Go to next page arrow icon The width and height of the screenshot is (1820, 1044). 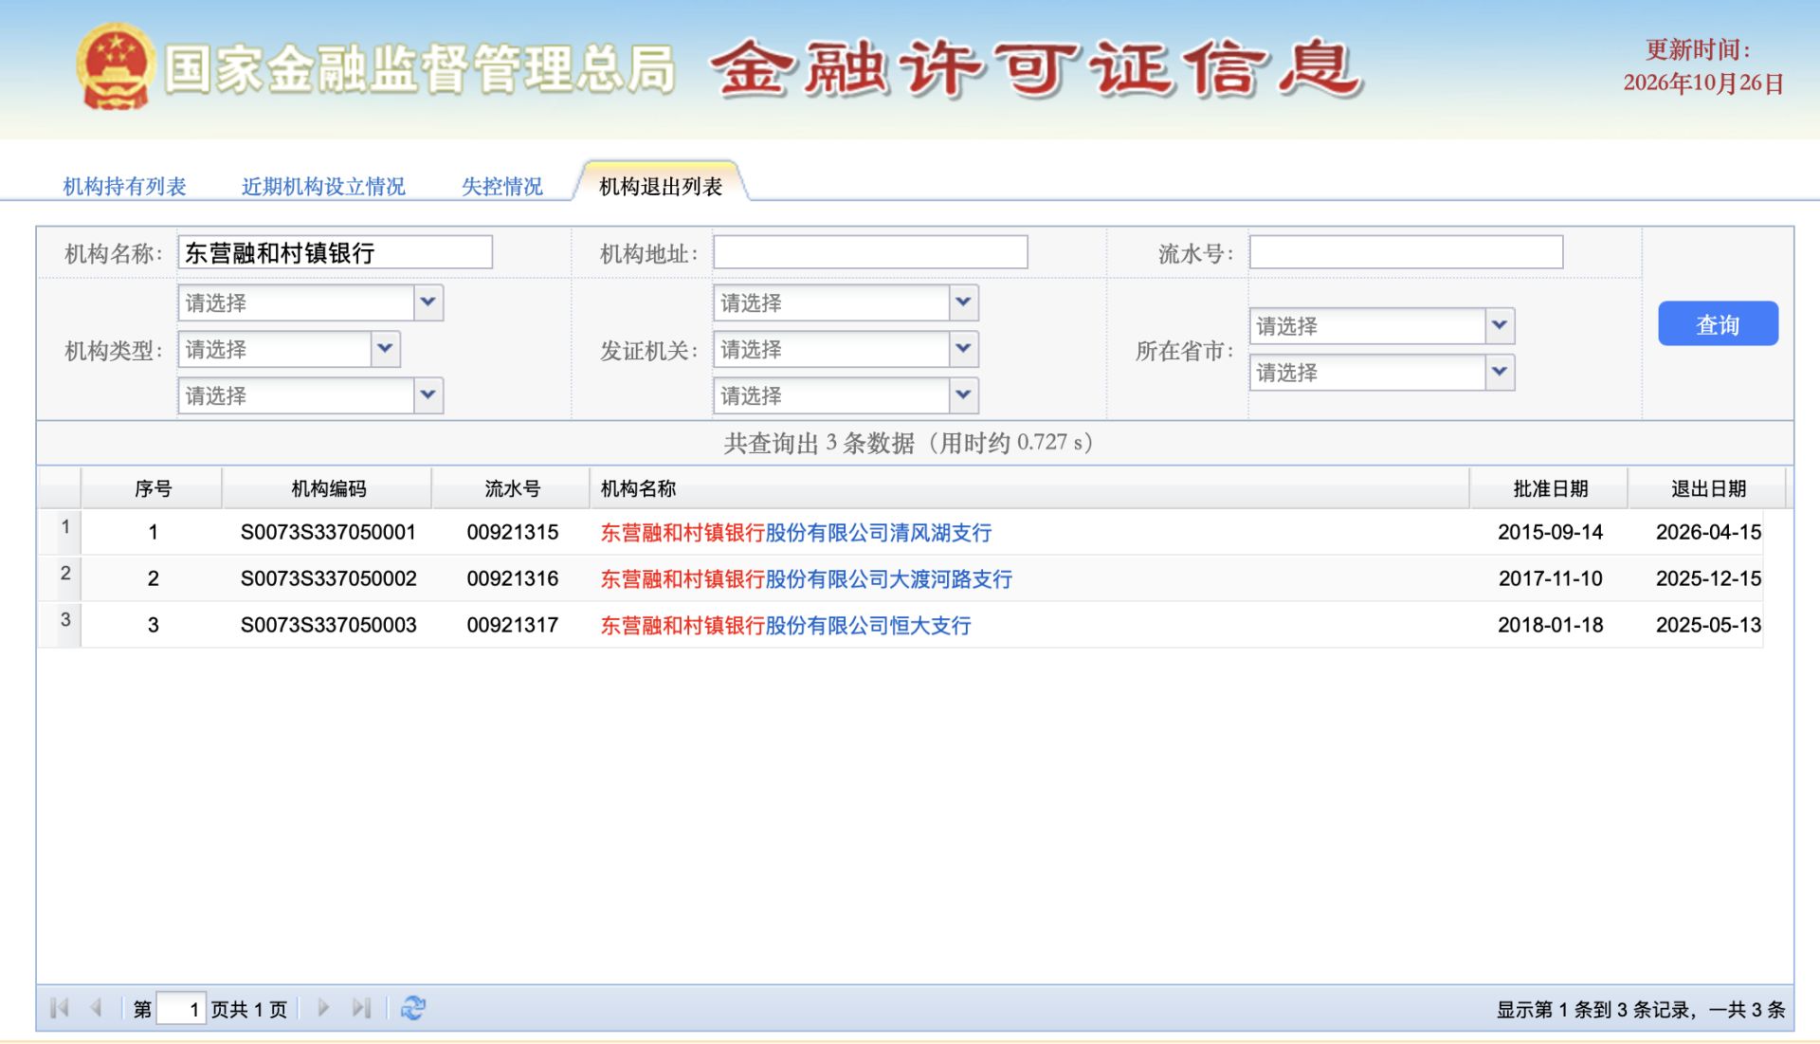pos(323,1008)
